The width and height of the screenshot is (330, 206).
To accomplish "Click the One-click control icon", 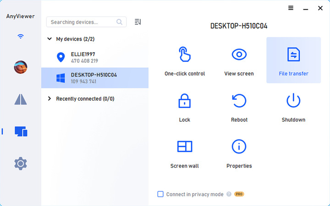I will pos(184,55).
